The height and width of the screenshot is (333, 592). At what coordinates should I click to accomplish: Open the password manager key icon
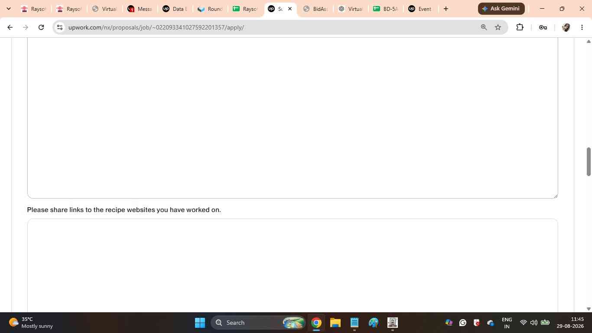click(x=543, y=27)
